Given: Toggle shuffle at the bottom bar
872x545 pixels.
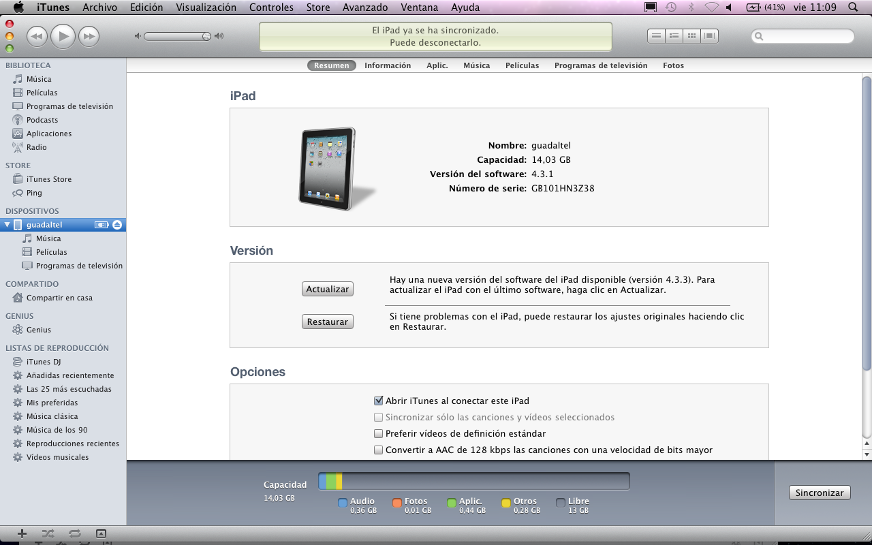Looking at the screenshot, I should [48, 533].
